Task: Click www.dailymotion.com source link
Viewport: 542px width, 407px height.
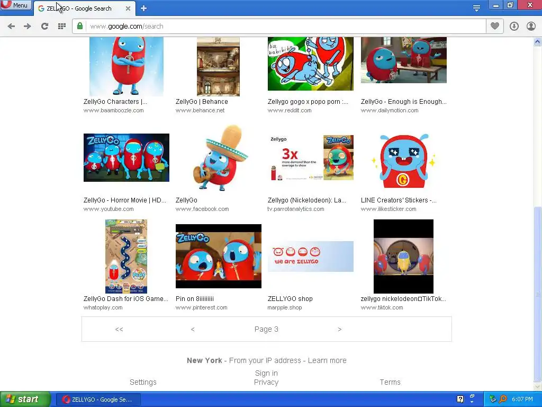Action: click(x=389, y=110)
